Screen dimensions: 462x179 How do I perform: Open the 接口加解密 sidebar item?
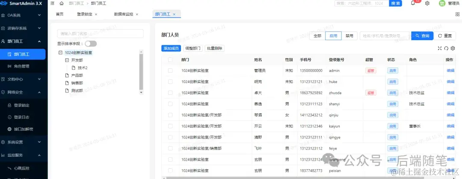(23, 129)
